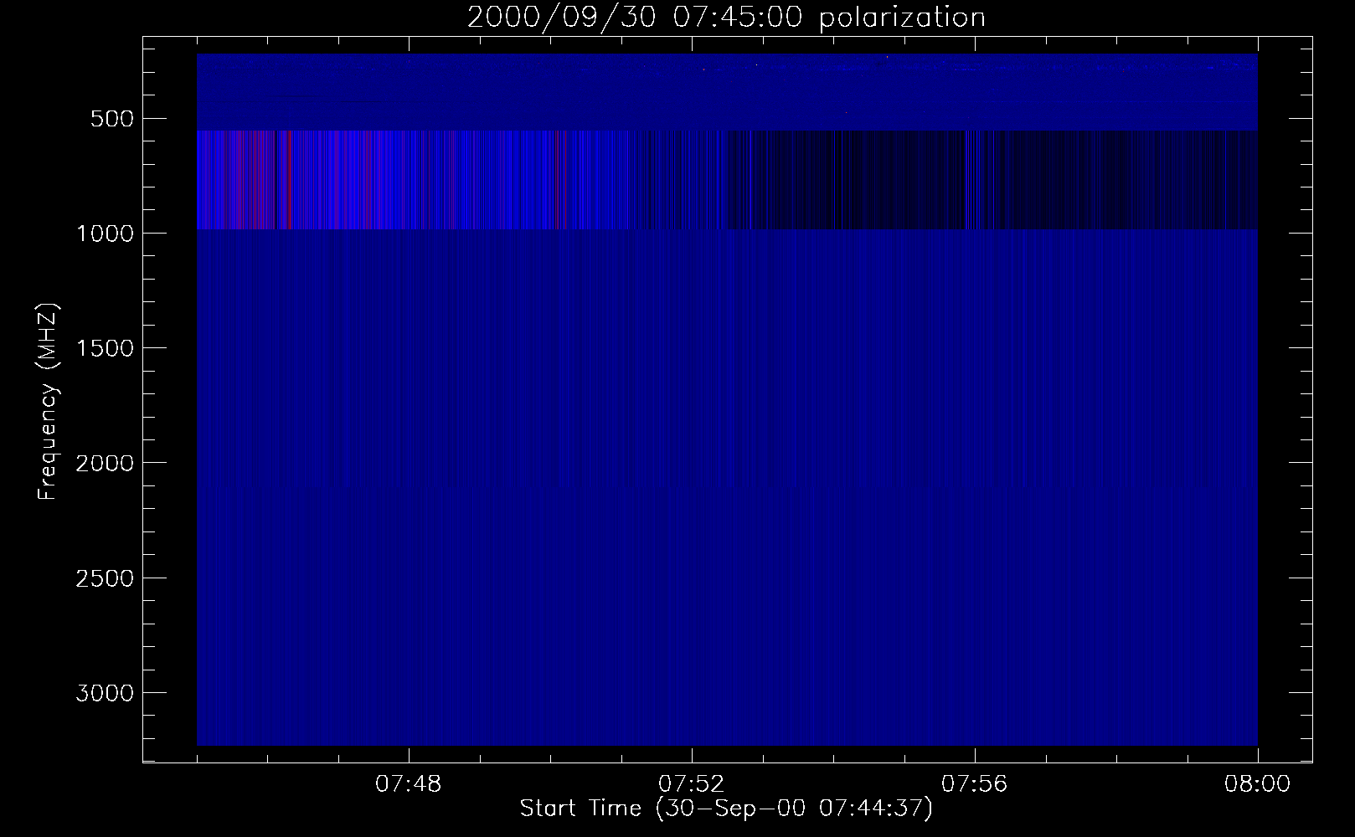Click the 07:56 time tick label
1355x837 pixels.
(975, 784)
